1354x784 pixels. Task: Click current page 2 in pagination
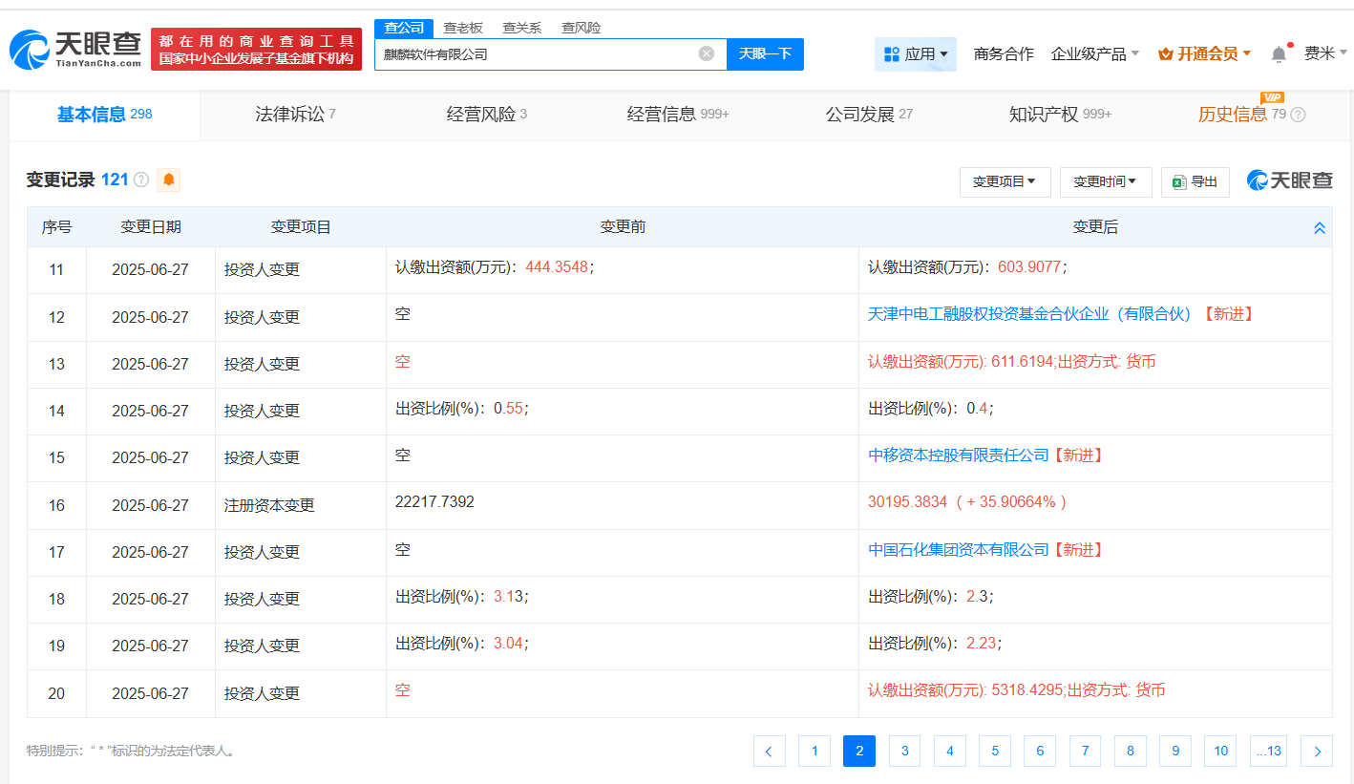tap(859, 752)
